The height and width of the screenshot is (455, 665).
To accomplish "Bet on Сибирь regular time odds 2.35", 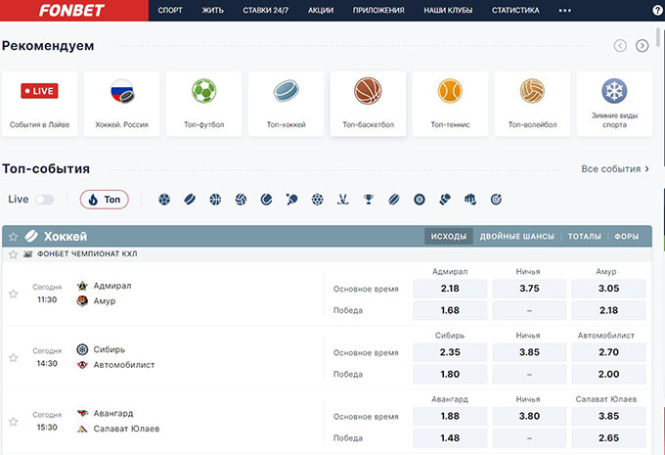I will click(x=450, y=352).
